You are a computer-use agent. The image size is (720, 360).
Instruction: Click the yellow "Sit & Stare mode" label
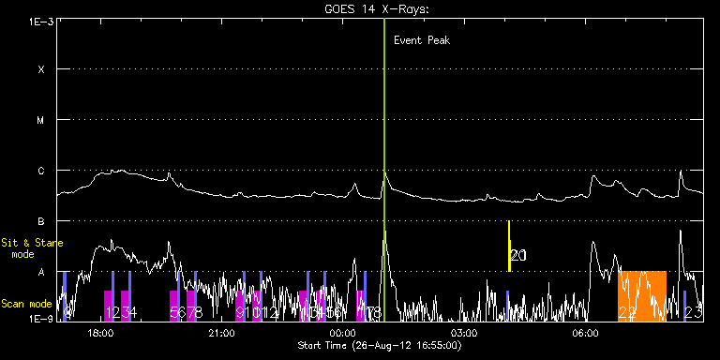pos(32,247)
